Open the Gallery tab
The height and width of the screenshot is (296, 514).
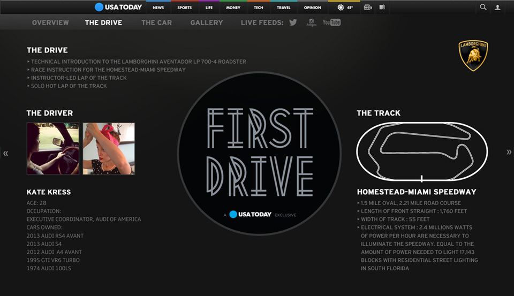tap(207, 22)
